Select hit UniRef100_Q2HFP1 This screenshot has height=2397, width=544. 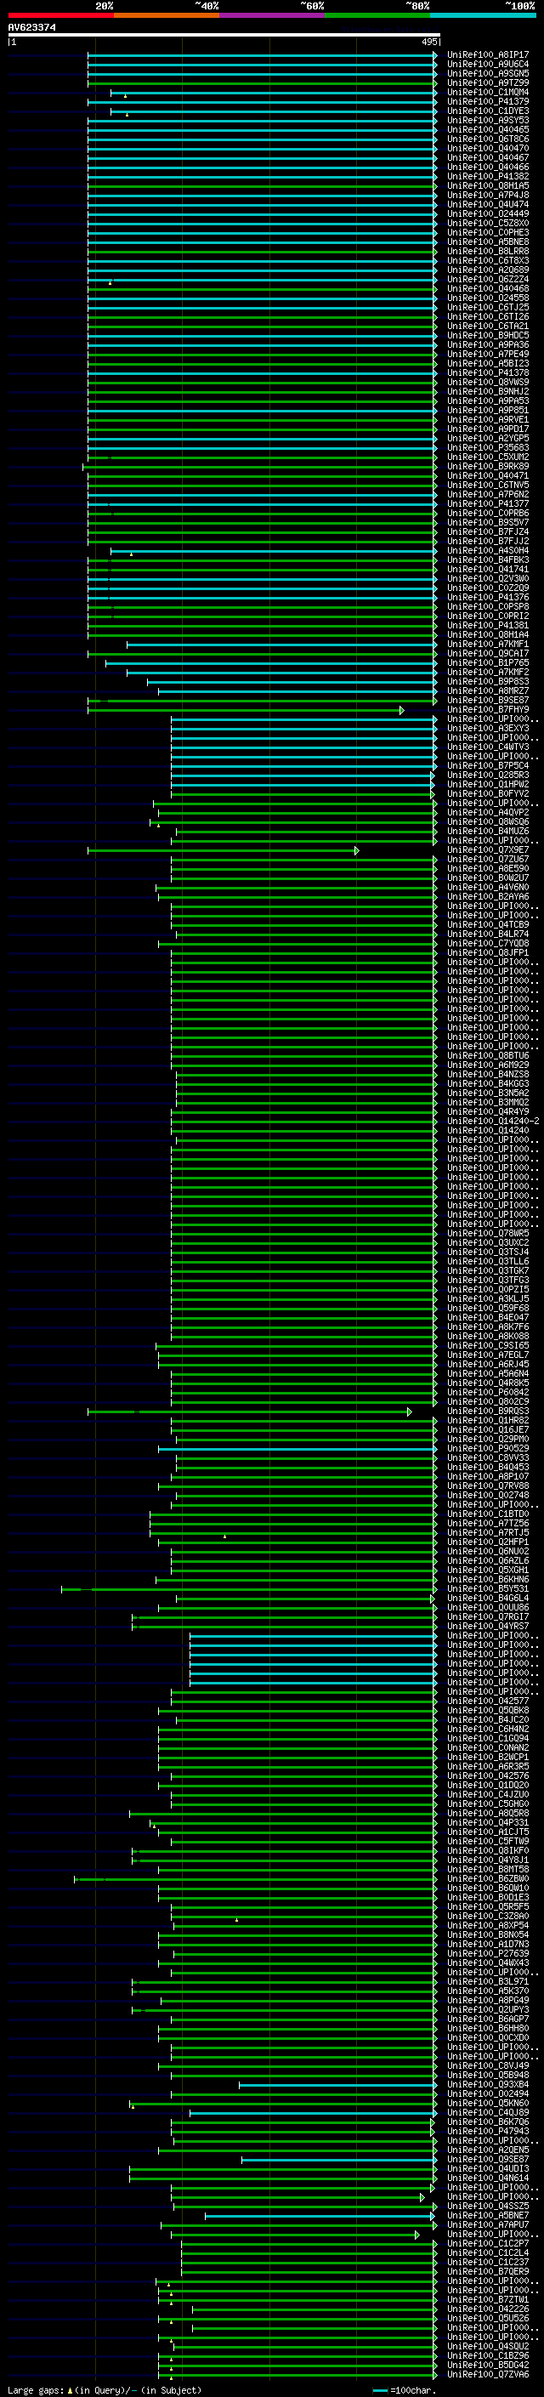[488, 1542]
